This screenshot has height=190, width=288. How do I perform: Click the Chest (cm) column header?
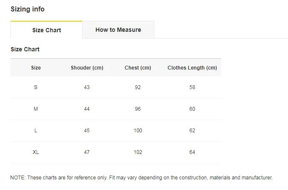click(x=138, y=68)
